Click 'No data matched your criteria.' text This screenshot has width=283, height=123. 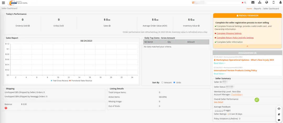(x=157, y=46)
